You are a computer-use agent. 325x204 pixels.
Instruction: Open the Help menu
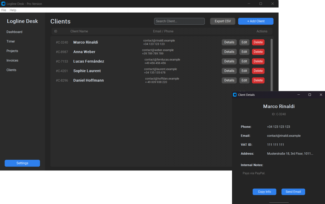pyautogui.click(x=13, y=10)
